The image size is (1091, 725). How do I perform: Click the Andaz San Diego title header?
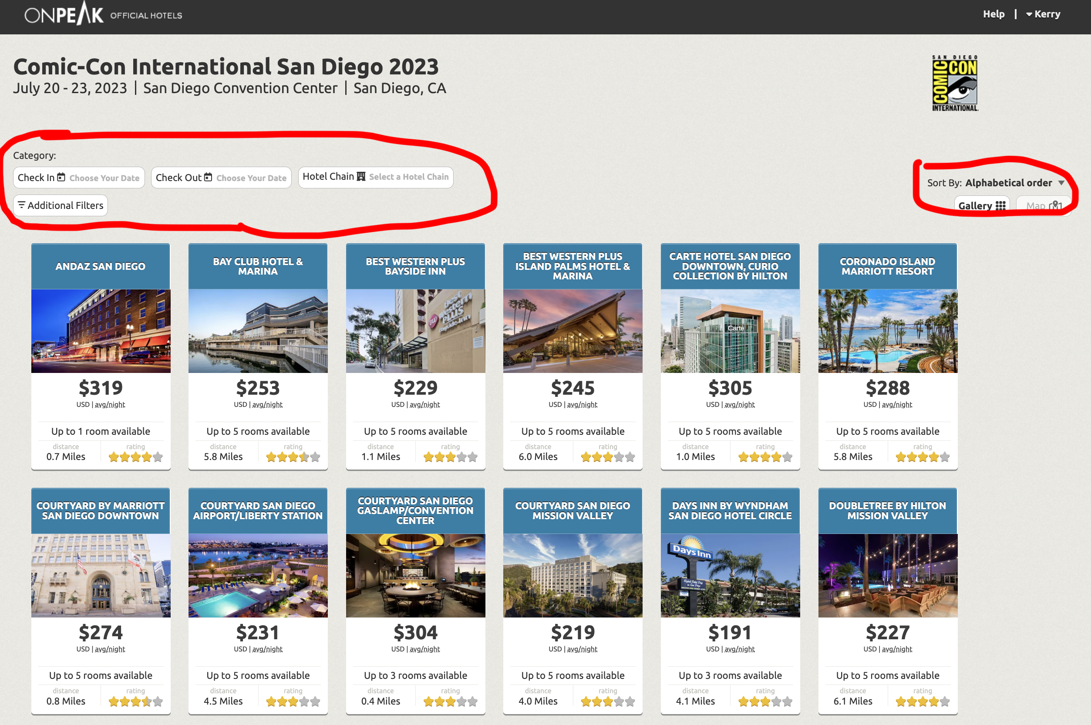pyautogui.click(x=101, y=266)
